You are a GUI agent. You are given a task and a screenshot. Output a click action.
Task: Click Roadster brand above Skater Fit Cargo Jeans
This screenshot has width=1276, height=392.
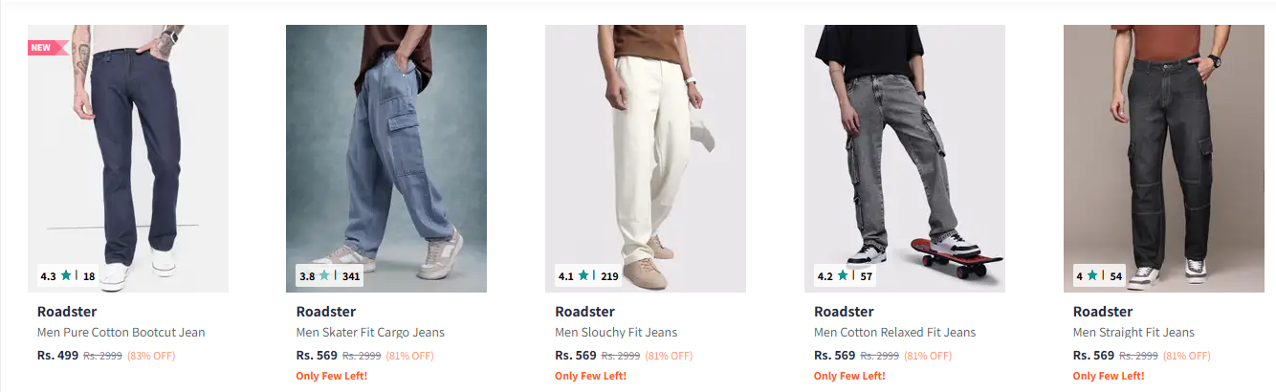coord(326,312)
